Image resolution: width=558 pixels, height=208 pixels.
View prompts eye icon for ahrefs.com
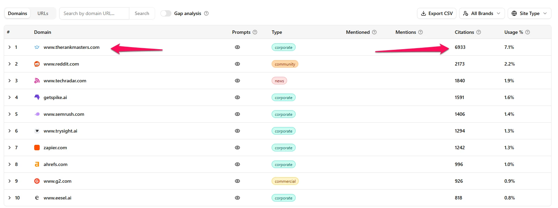pyautogui.click(x=237, y=164)
